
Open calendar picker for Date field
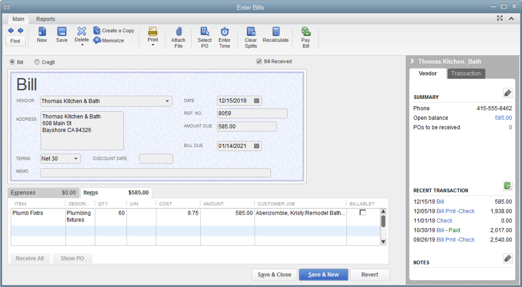coord(257,100)
